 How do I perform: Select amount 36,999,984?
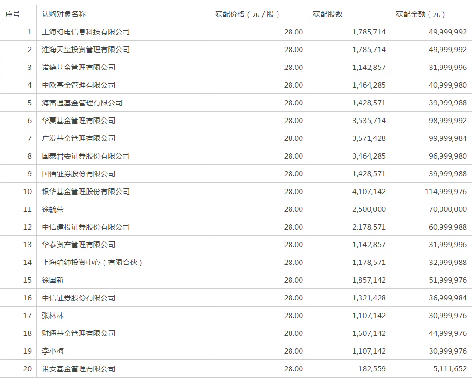click(x=448, y=298)
